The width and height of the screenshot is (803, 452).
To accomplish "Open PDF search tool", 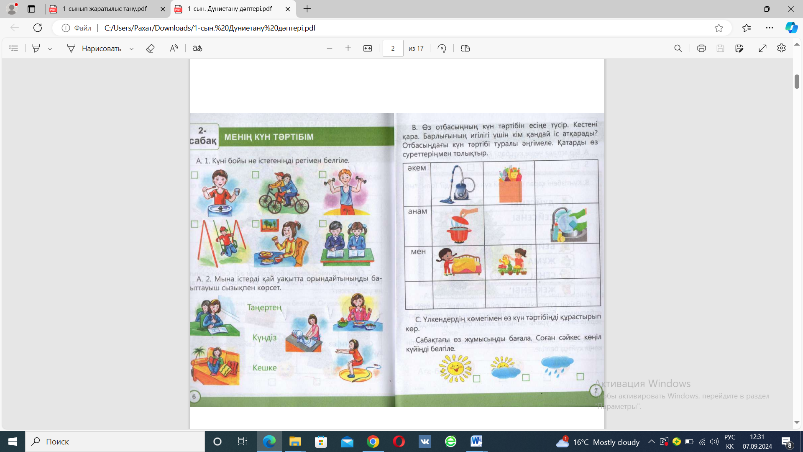I will coord(678,49).
